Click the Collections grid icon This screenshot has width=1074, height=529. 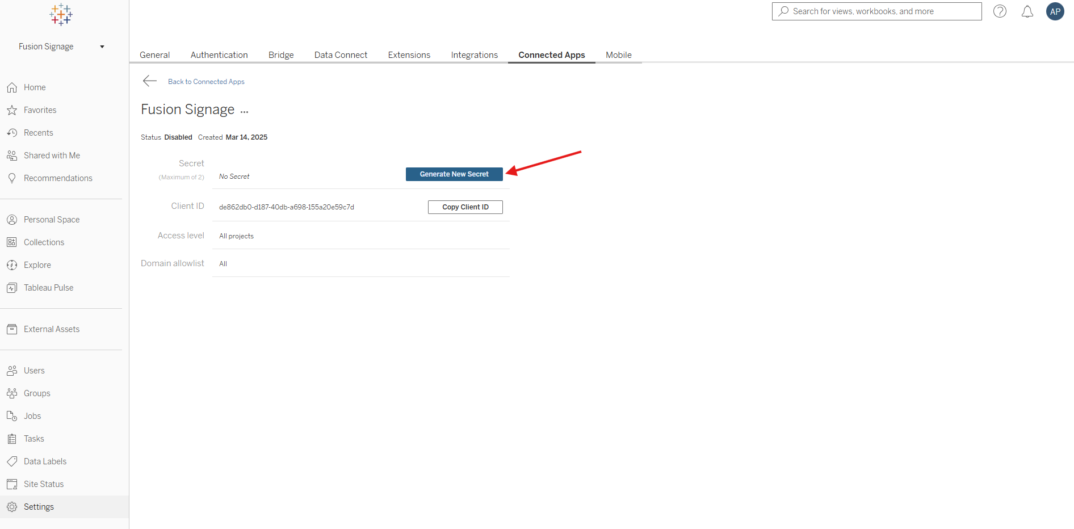tap(12, 242)
